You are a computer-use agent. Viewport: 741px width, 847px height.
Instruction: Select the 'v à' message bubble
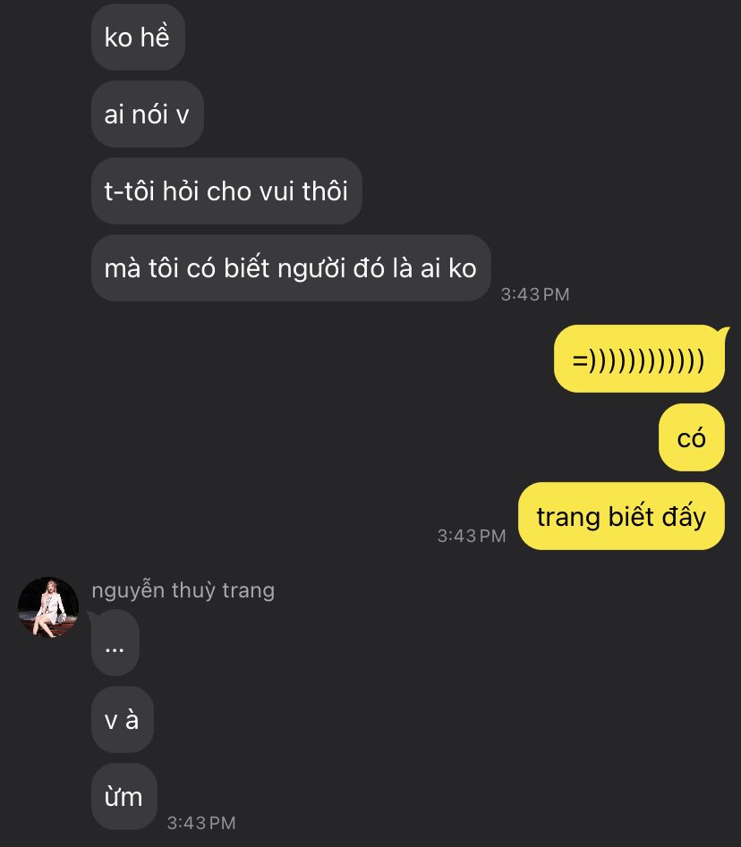tap(122, 720)
